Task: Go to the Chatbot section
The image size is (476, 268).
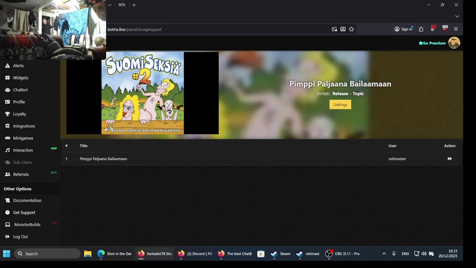Action: (20, 90)
